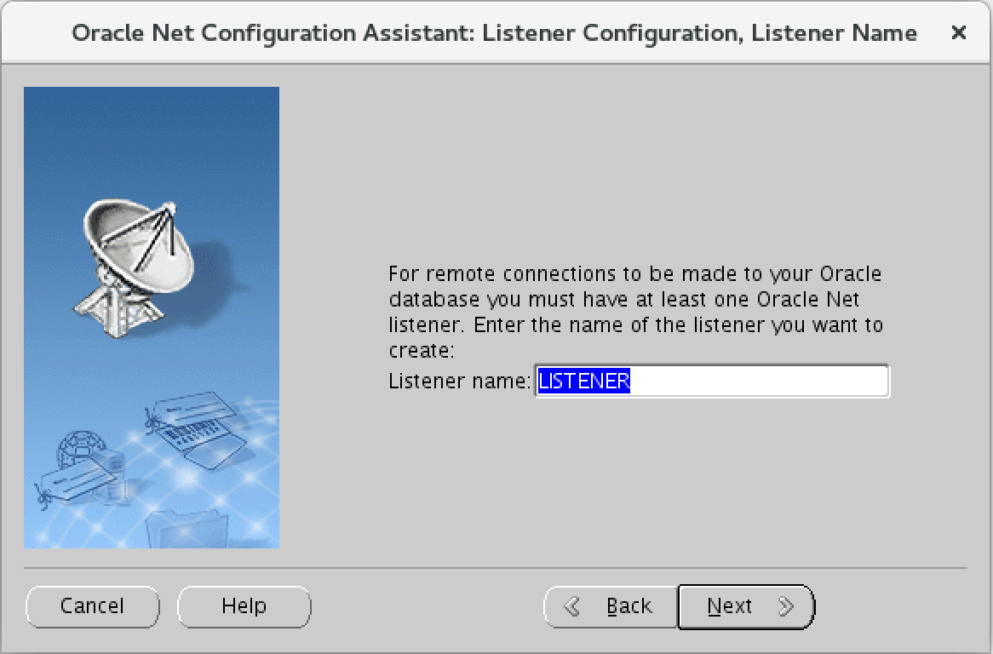The height and width of the screenshot is (654, 993).
Task: Close the Oracle Net Configuration Assistant window
Action: tap(959, 32)
